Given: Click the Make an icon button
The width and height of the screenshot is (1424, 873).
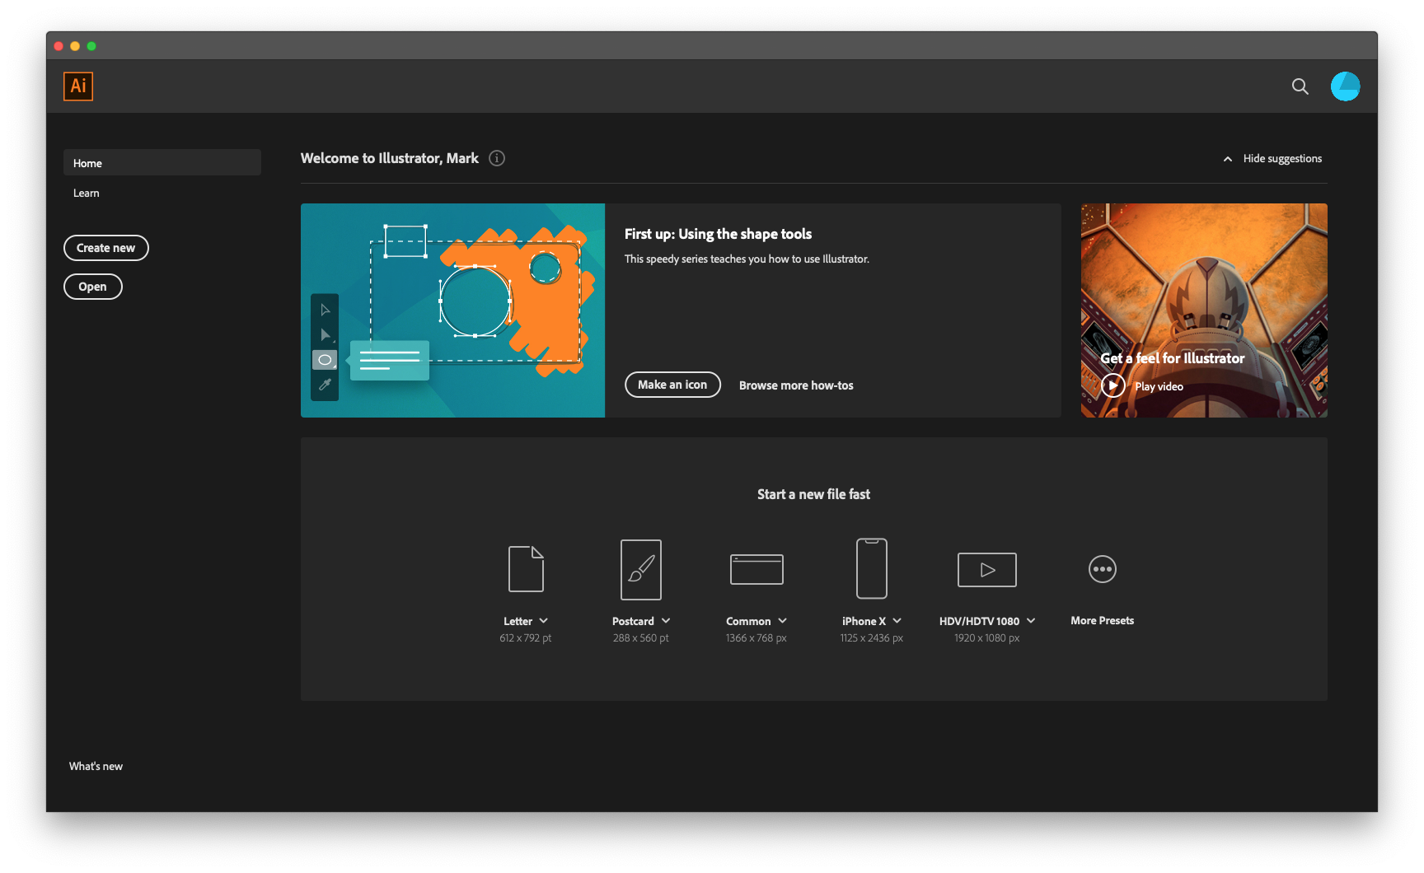Looking at the screenshot, I should (x=672, y=385).
